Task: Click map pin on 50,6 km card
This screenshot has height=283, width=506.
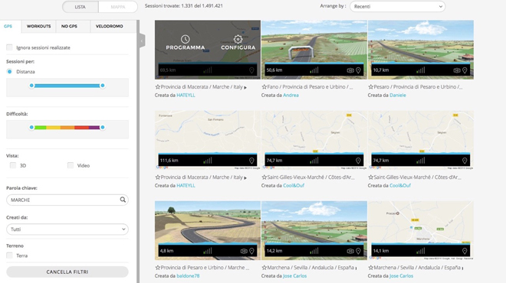Action: 358,70
